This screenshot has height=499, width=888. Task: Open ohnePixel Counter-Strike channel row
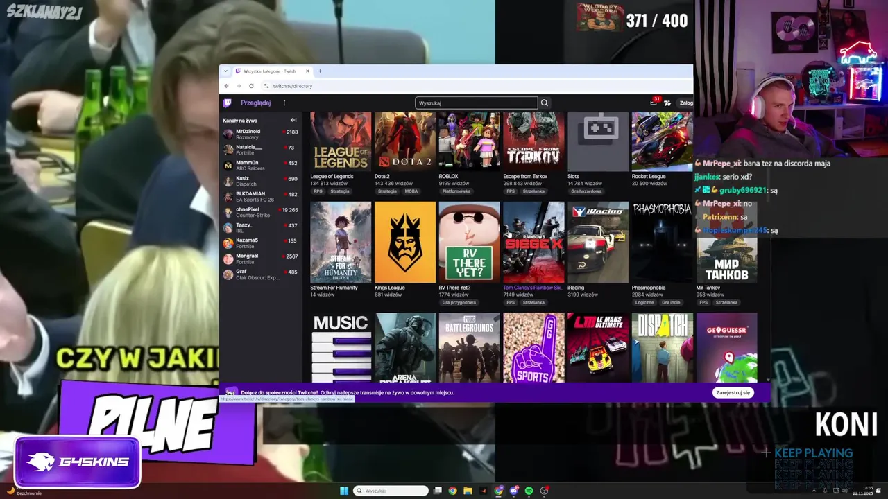point(260,212)
